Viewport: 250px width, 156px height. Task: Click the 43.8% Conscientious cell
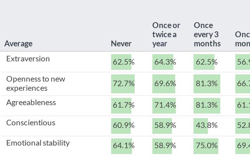pos(205,126)
